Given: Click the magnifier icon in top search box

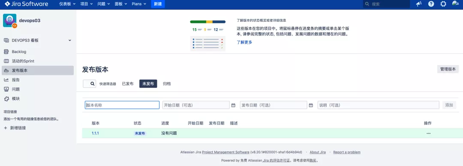Looking at the screenshot, I should [367, 4].
